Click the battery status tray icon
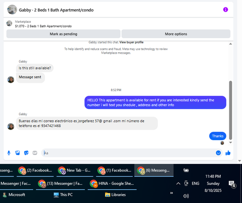This screenshot has height=203, width=242. pyautogui.click(x=186, y=170)
